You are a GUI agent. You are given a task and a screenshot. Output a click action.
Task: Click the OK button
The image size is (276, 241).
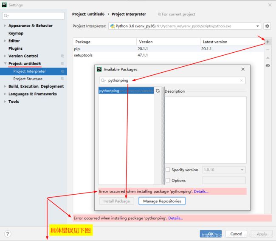pyautogui.click(x=211, y=234)
